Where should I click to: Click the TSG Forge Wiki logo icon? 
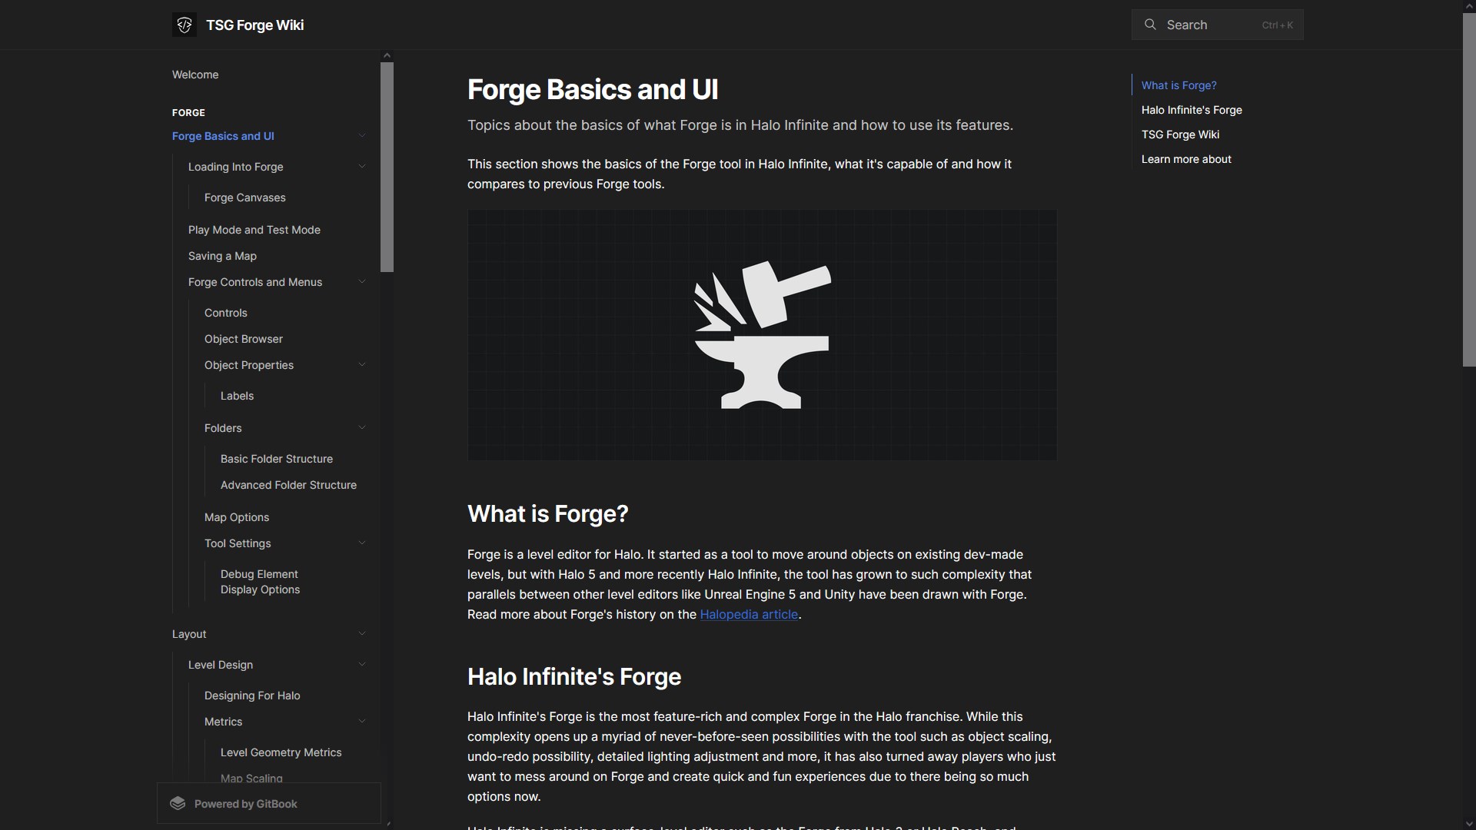(184, 25)
